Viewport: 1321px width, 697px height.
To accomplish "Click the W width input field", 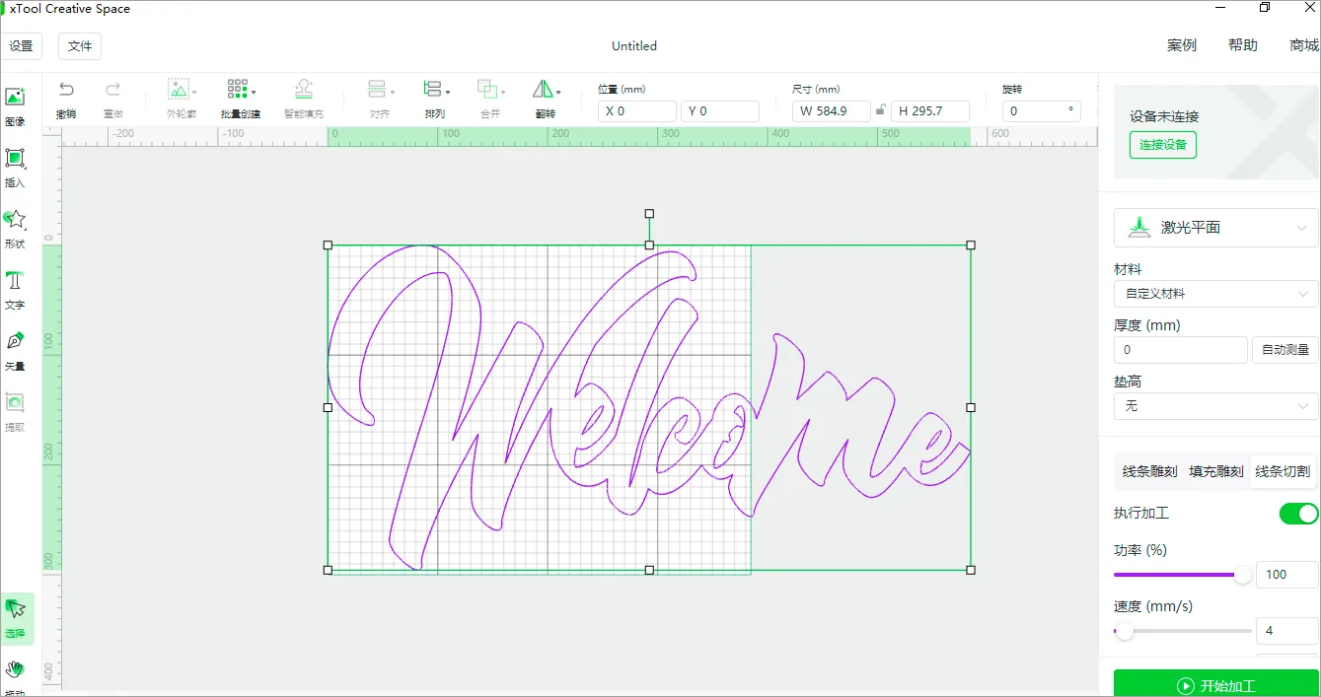I will (x=832, y=111).
